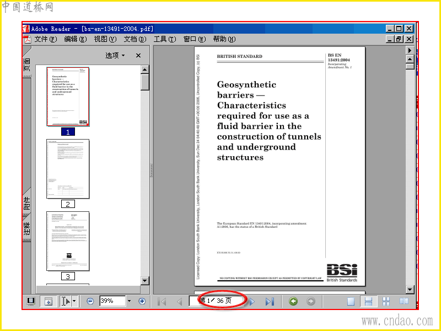Screen dimensions: 441x331
Task: Click the fit page button in status bar
Action: coord(49,301)
